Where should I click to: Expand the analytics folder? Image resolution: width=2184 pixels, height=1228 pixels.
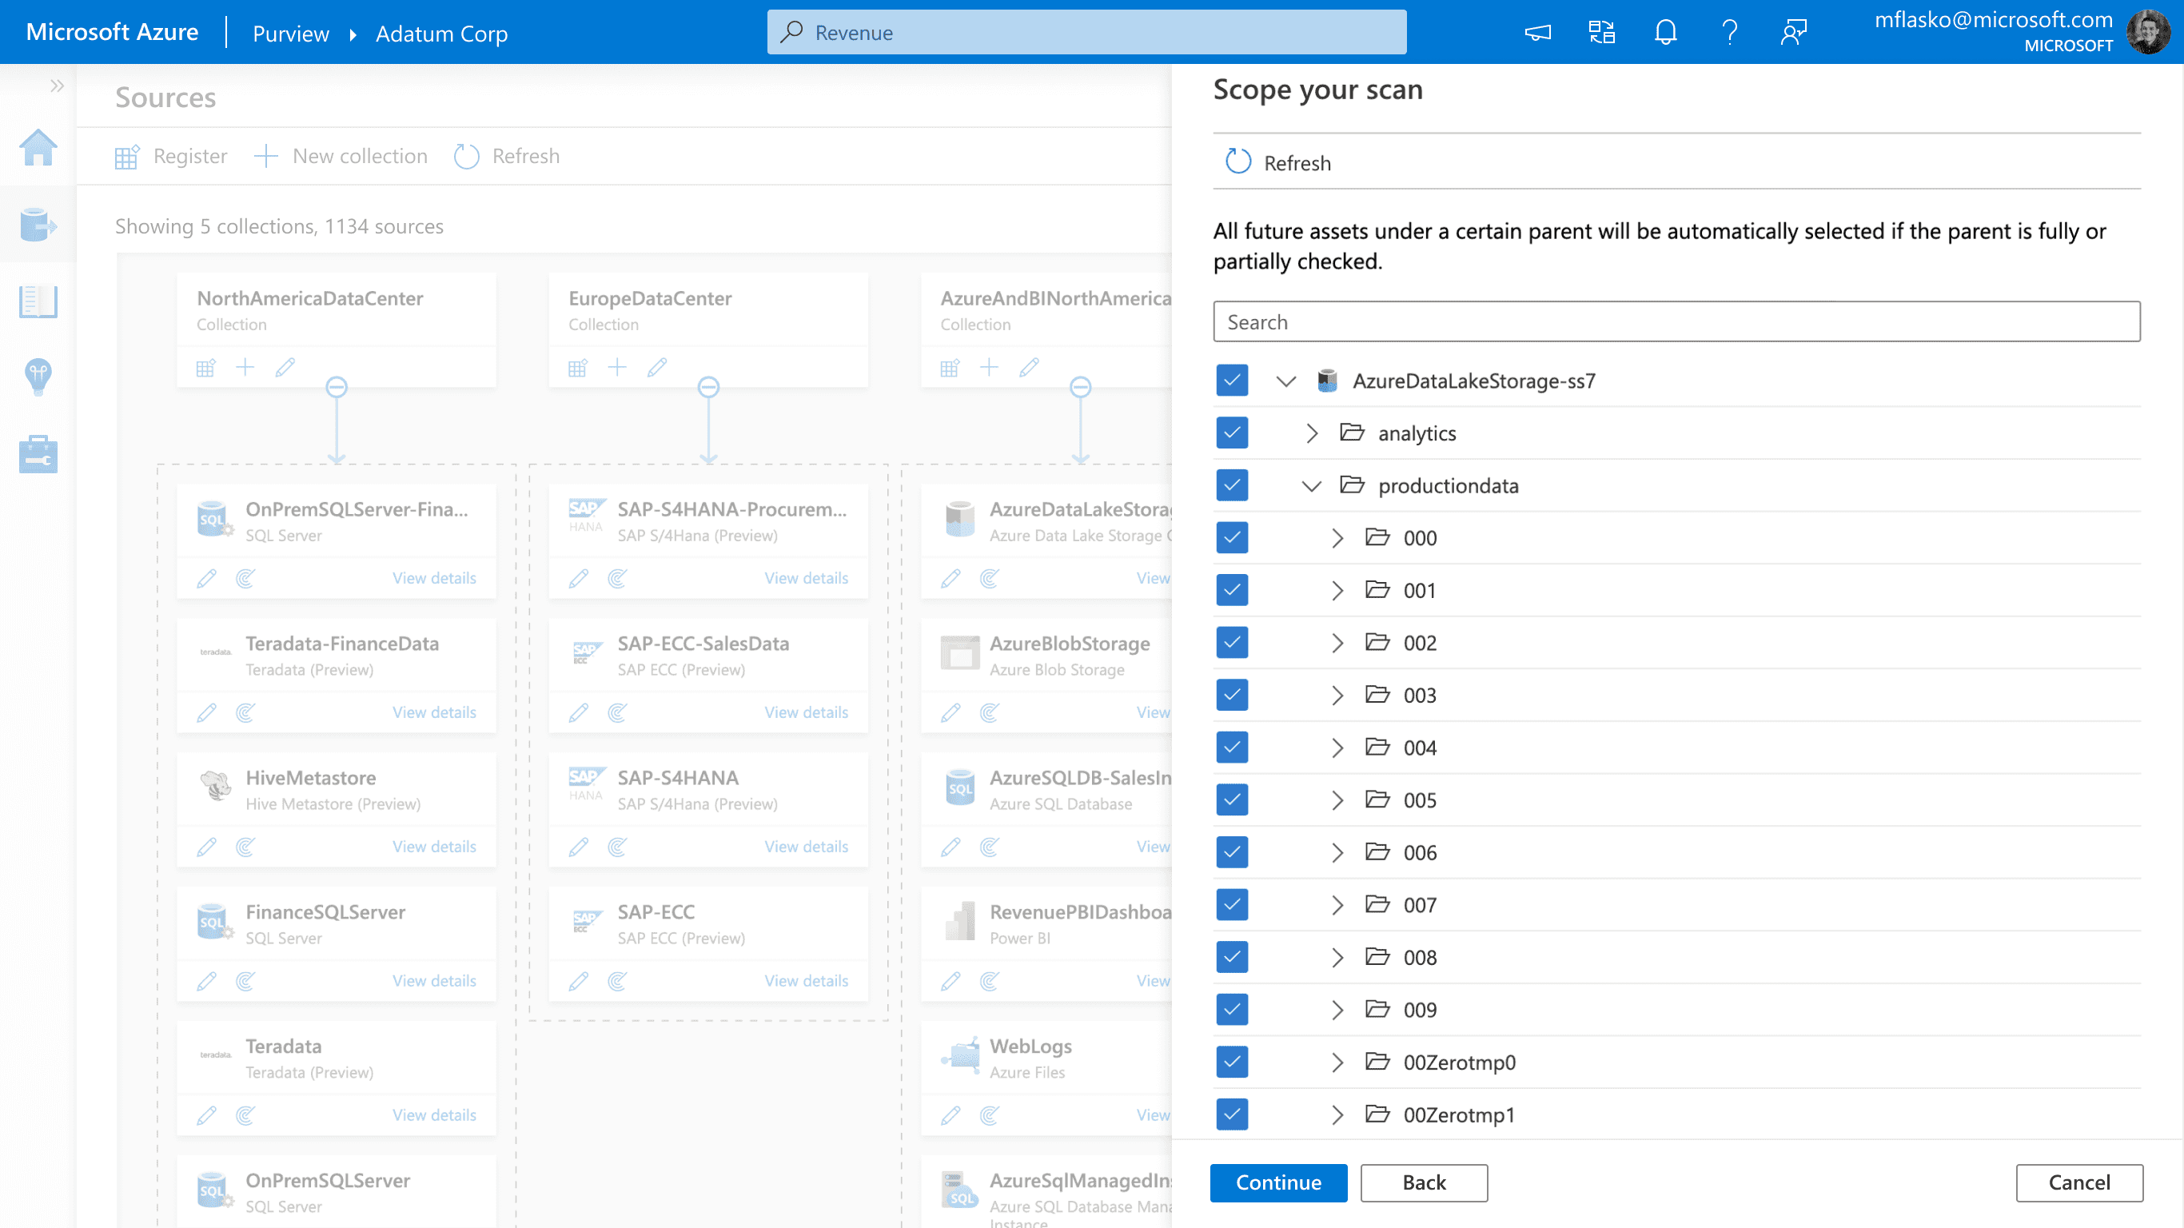pos(1312,433)
